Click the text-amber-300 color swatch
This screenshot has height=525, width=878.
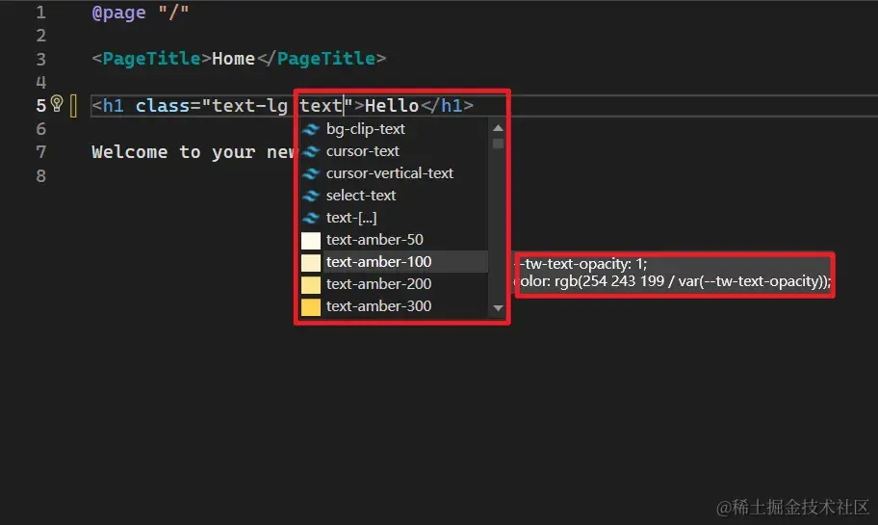(x=311, y=307)
